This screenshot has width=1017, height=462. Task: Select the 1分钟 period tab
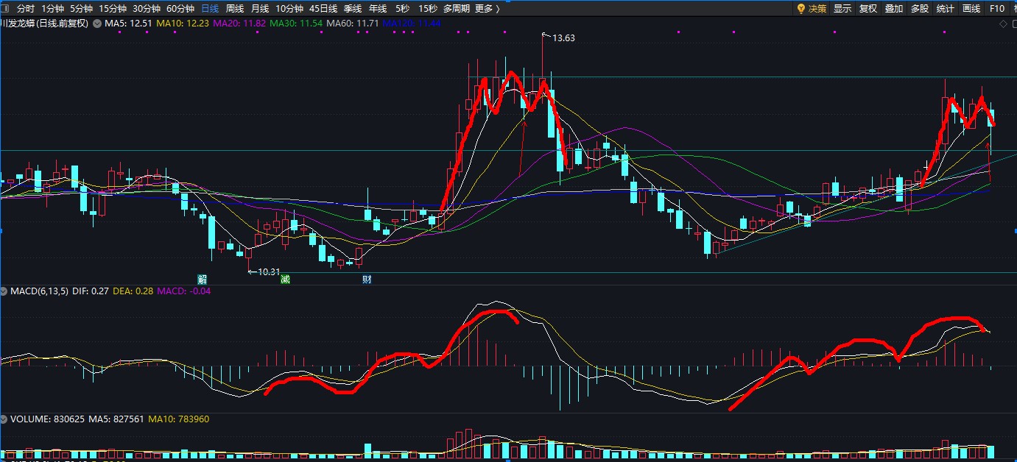[52, 9]
